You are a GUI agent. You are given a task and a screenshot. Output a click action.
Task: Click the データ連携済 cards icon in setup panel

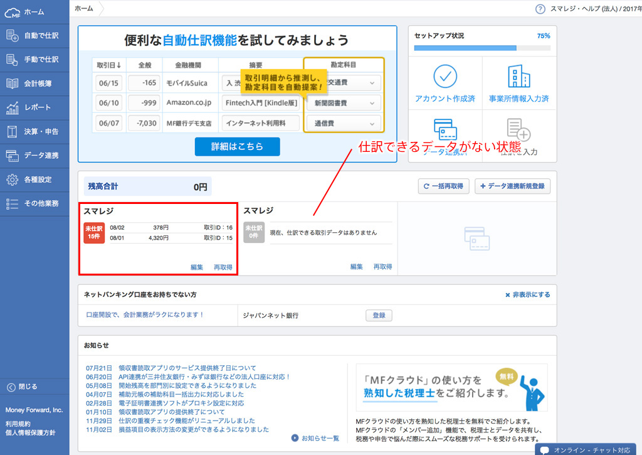445,129
